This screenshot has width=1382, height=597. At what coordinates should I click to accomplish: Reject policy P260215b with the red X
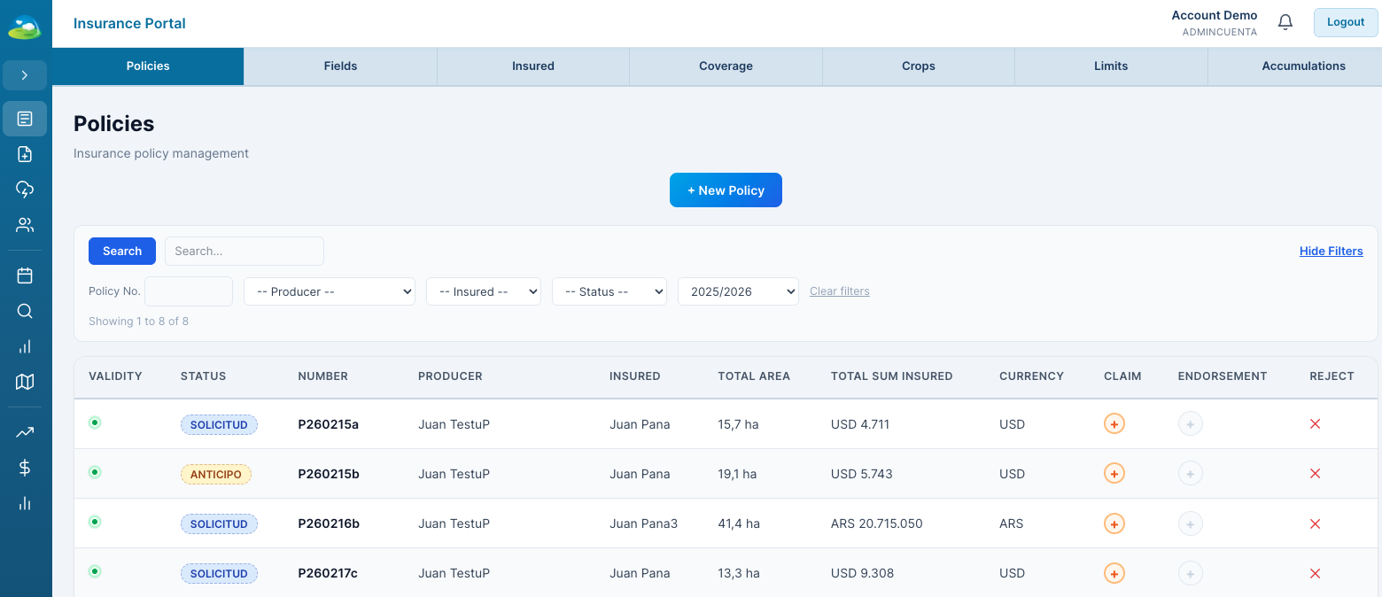[1315, 474]
